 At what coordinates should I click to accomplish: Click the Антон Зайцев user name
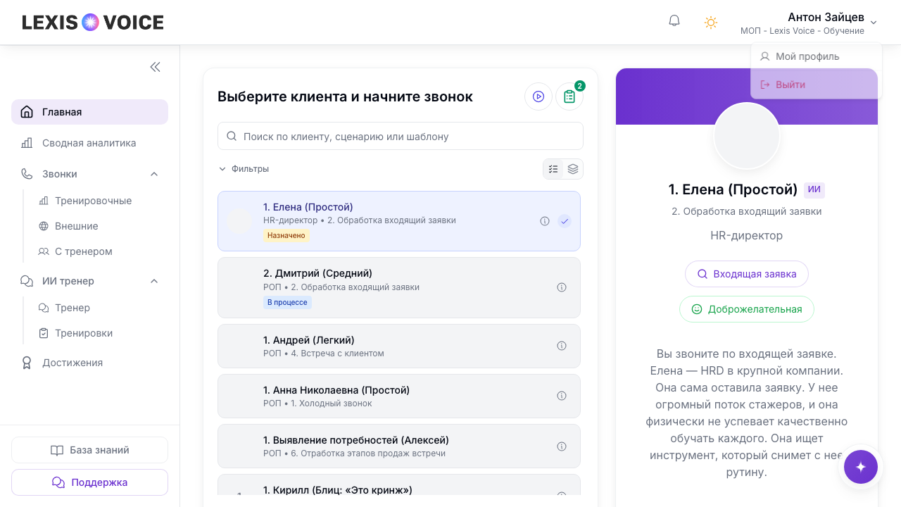(x=826, y=17)
